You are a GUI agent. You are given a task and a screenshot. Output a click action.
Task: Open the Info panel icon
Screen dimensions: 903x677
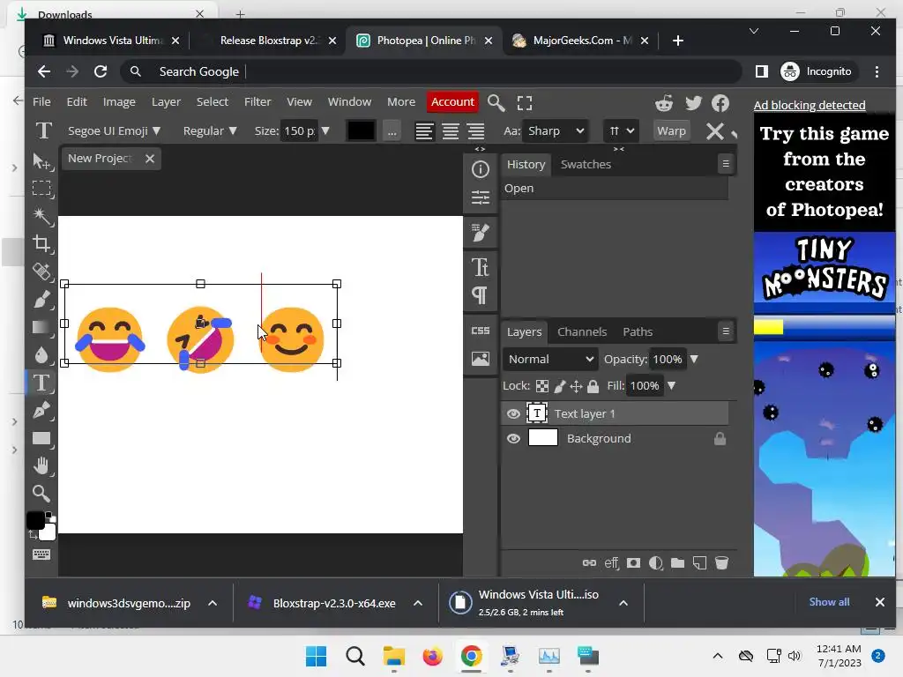click(x=481, y=169)
